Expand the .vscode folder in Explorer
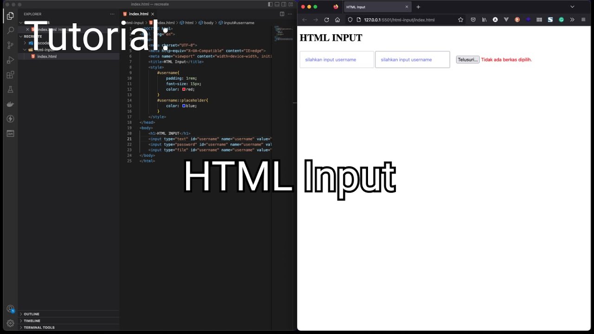Image resolution: width=594 pixels, height=334 pixels. click(69, 43)
